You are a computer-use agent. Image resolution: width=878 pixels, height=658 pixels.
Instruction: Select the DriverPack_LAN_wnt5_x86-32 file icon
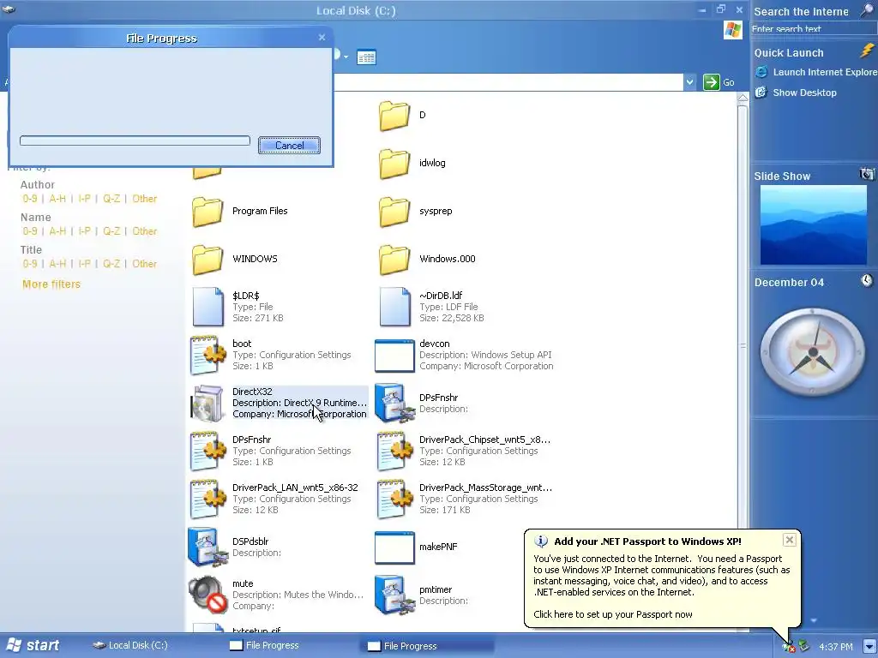(x=207, y=499)
